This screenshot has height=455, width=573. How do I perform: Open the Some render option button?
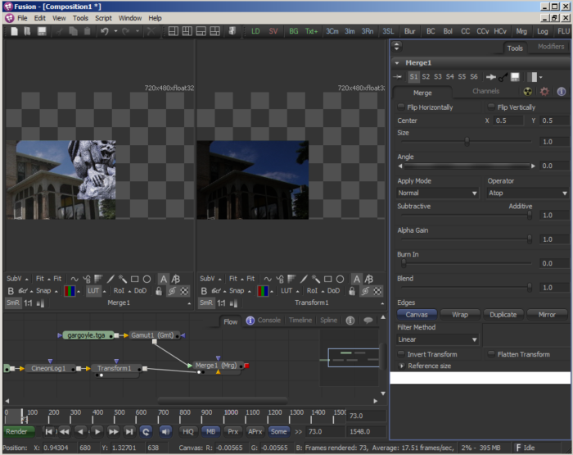pos(278,431)
